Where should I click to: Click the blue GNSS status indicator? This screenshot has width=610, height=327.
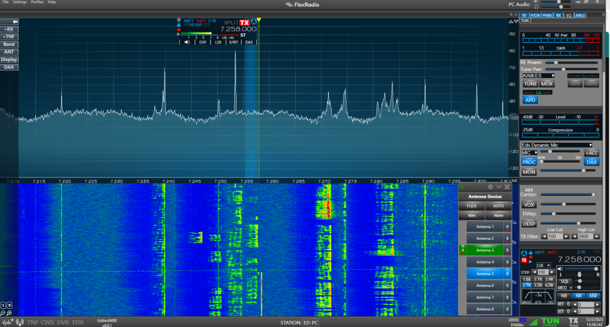click(x=523, y=320)
